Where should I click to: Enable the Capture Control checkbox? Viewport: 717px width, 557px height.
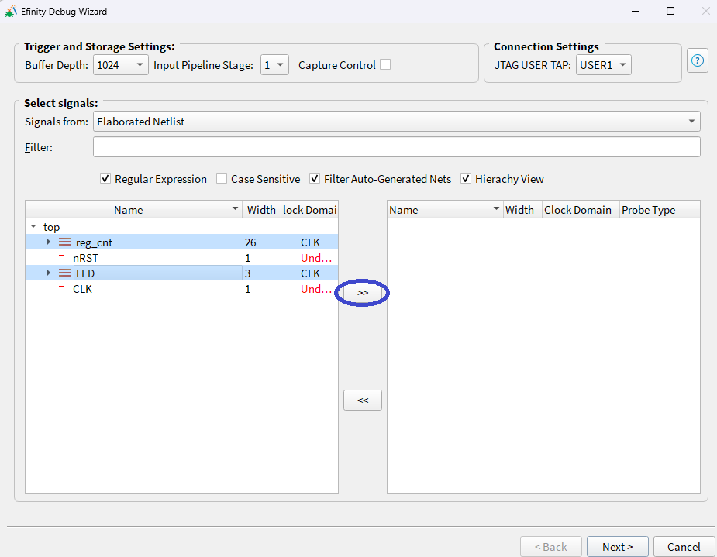click(385, 65)
